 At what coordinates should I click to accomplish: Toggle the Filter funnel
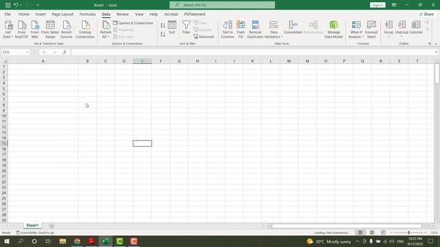click(x=186, y=27)
